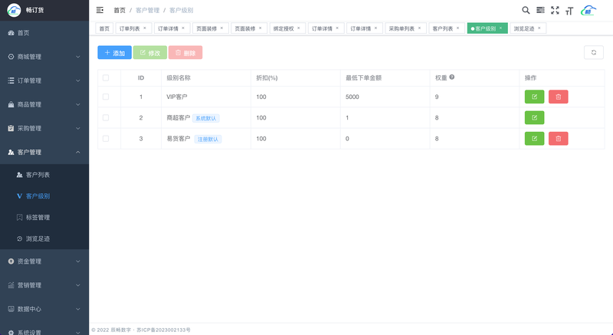Close the 绑定授权 tab
613x335 pixels.
point(299,28)
